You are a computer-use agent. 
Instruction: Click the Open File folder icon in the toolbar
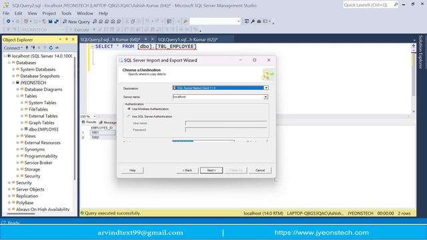click(44, 21)
